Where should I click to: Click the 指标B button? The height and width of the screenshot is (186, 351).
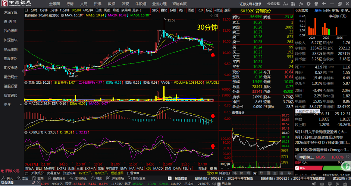coord(203,169)
